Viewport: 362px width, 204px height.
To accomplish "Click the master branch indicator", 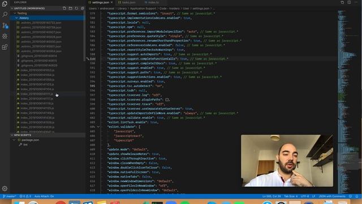I will click(x=10, y=196).
